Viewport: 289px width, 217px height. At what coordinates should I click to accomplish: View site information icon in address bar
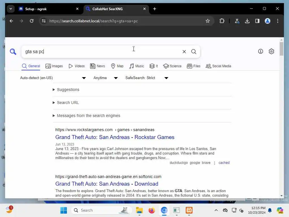point(44,21)
